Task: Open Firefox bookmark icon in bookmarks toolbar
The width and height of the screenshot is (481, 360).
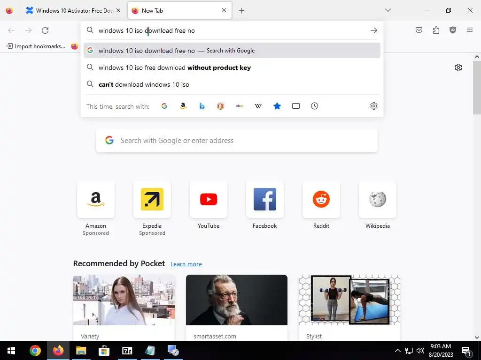Action: (75, 46)
